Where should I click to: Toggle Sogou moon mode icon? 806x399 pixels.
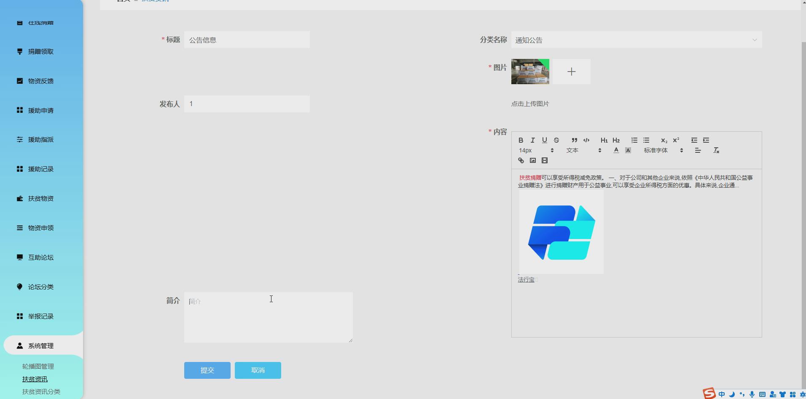(732, 394)
